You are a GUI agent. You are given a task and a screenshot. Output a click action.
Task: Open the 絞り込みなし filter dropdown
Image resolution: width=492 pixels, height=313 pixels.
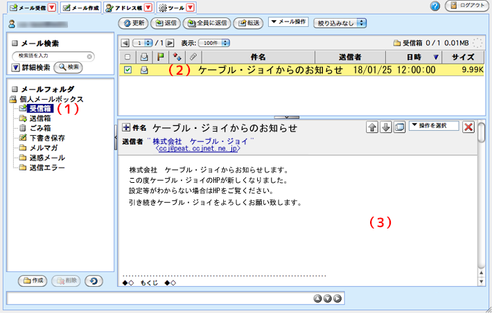click(x=342, y=23)
